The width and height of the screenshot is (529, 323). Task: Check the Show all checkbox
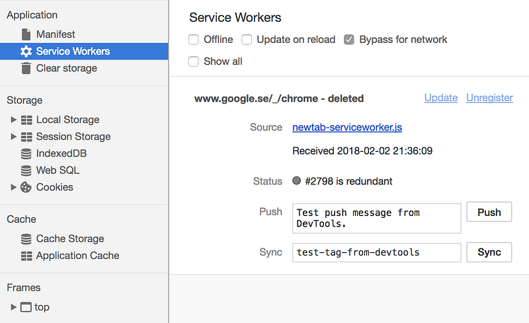[193, 61]
